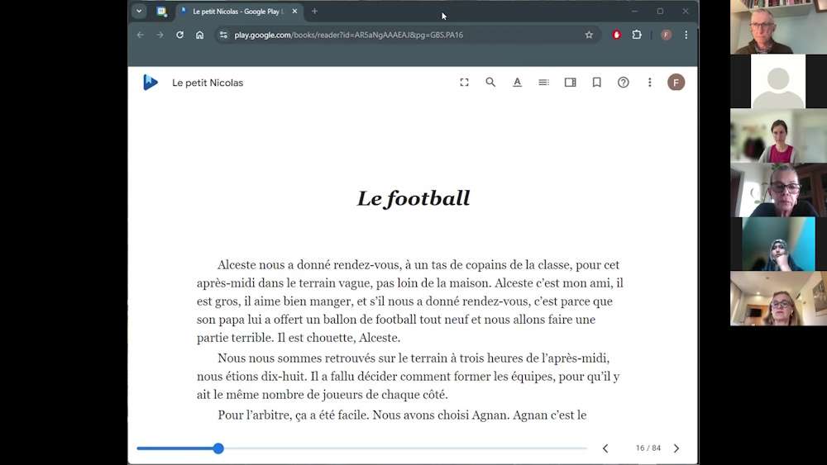Select the bottom participant video thumbnail
Screen dimensions: 827x465
click(778, 298)
